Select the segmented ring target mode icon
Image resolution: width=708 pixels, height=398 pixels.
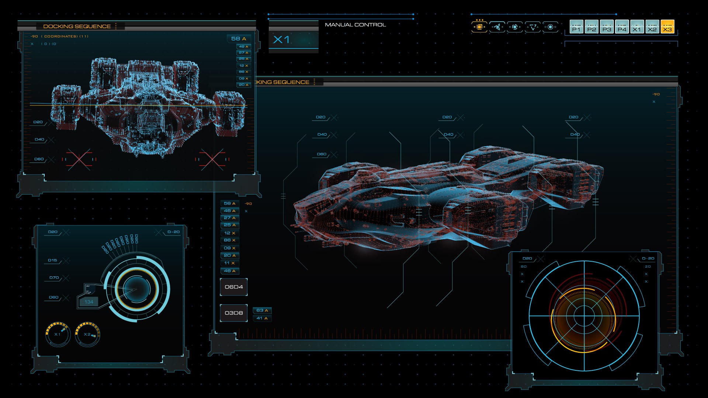click(515, 27)
